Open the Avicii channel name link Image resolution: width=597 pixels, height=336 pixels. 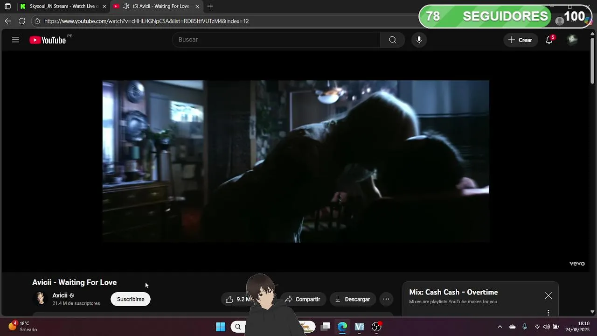[x=60, y=295]
